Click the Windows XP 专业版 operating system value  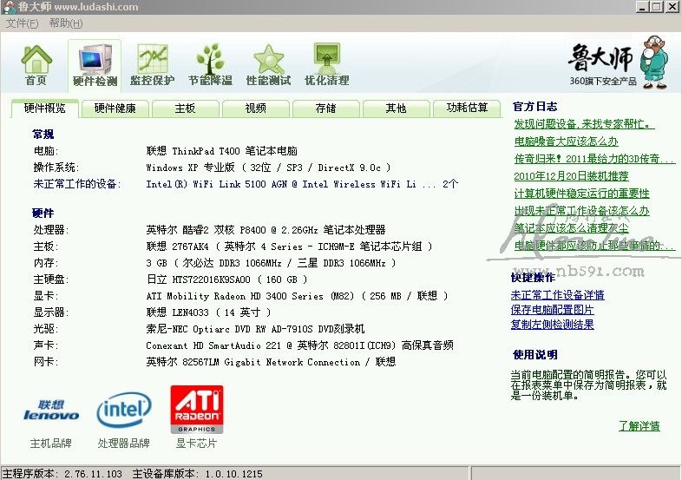click(268, 168)
